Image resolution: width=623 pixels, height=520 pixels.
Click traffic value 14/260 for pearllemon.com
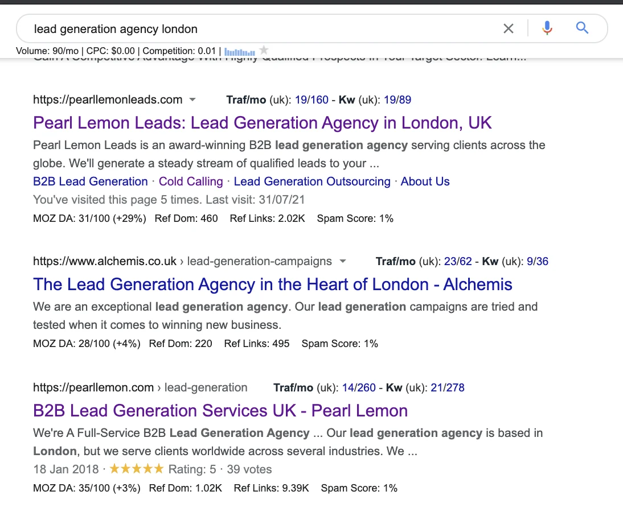(359, 387)
